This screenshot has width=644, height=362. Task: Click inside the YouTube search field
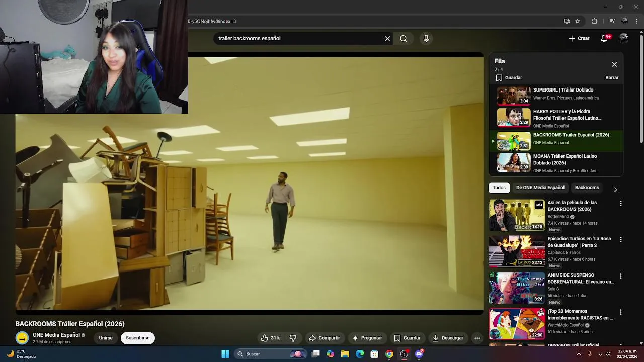pos(299,38)
